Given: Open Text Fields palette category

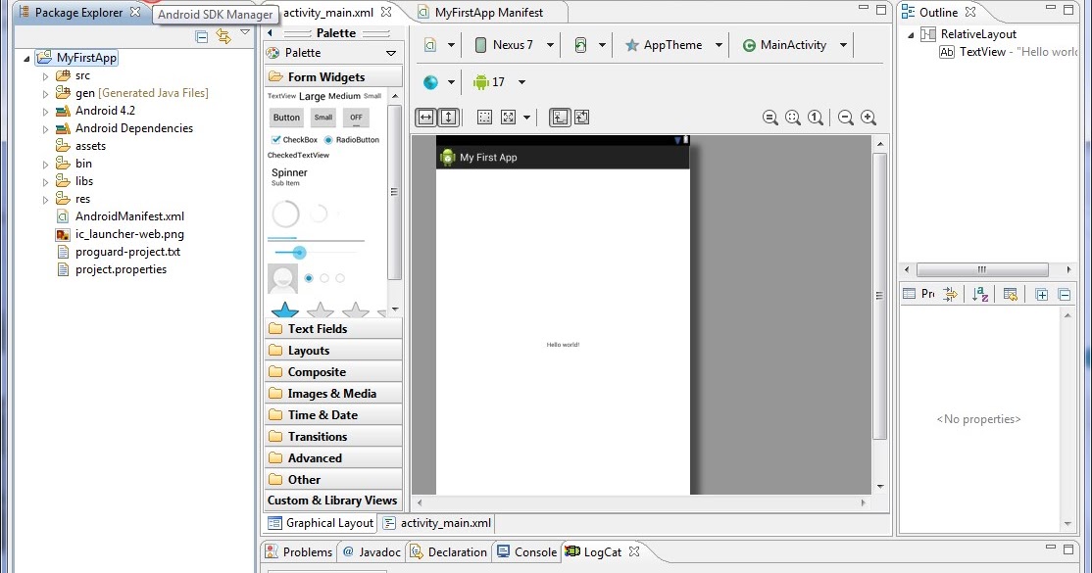Looking at the screenshot, I should [333, 329].
